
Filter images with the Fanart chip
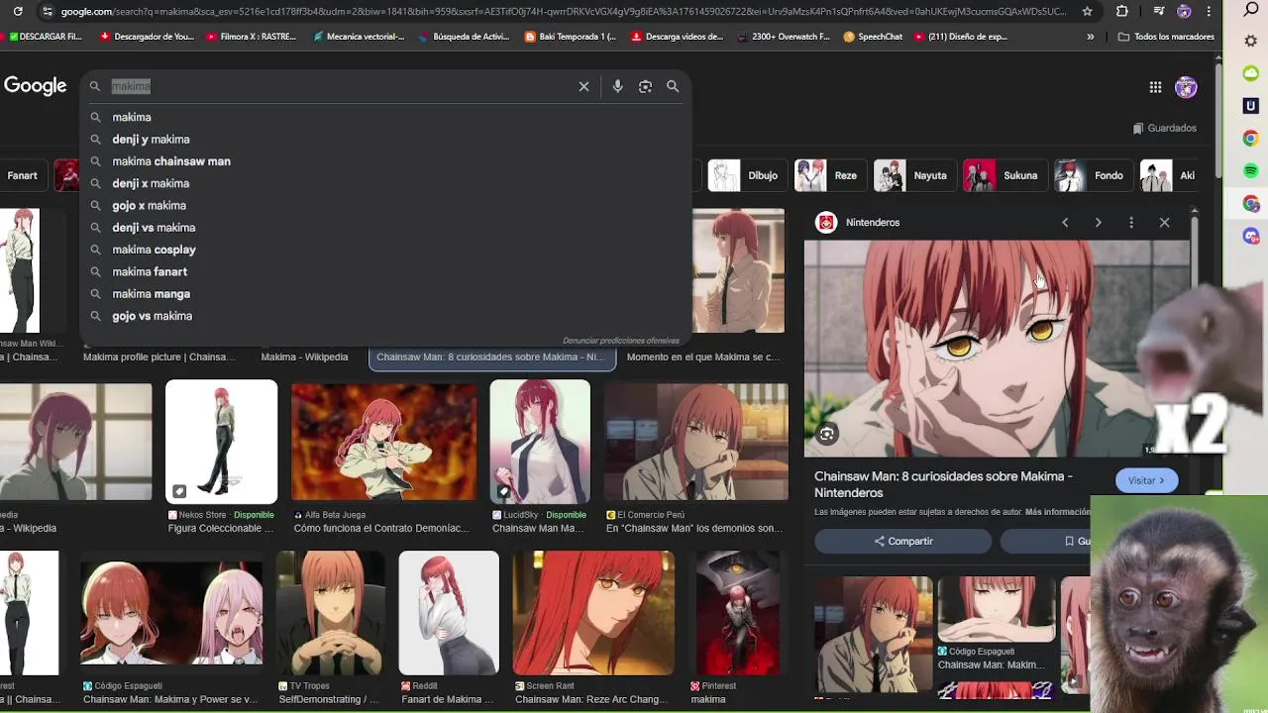click(22, 175)
